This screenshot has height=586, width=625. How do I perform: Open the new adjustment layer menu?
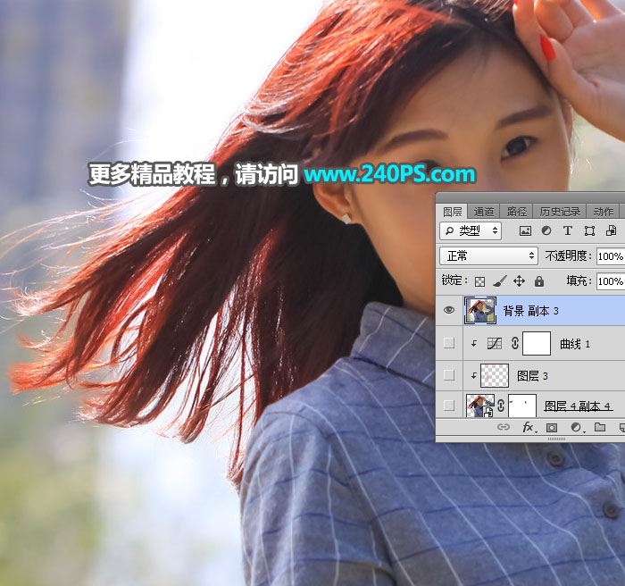coord(576,428)
